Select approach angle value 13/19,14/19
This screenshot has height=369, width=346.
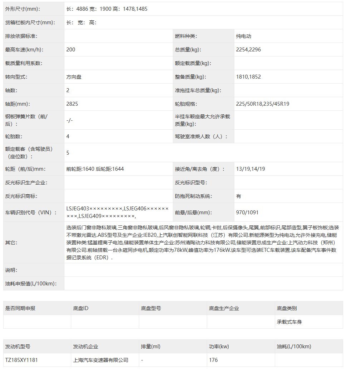[x=250, y=169]
